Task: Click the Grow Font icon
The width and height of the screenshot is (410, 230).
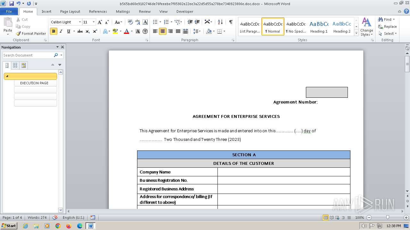Action: pos(100,22)
